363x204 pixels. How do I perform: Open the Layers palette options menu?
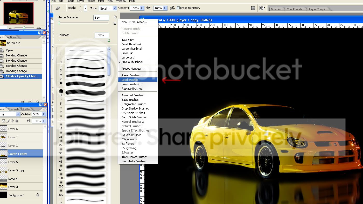tap(45, 109)
